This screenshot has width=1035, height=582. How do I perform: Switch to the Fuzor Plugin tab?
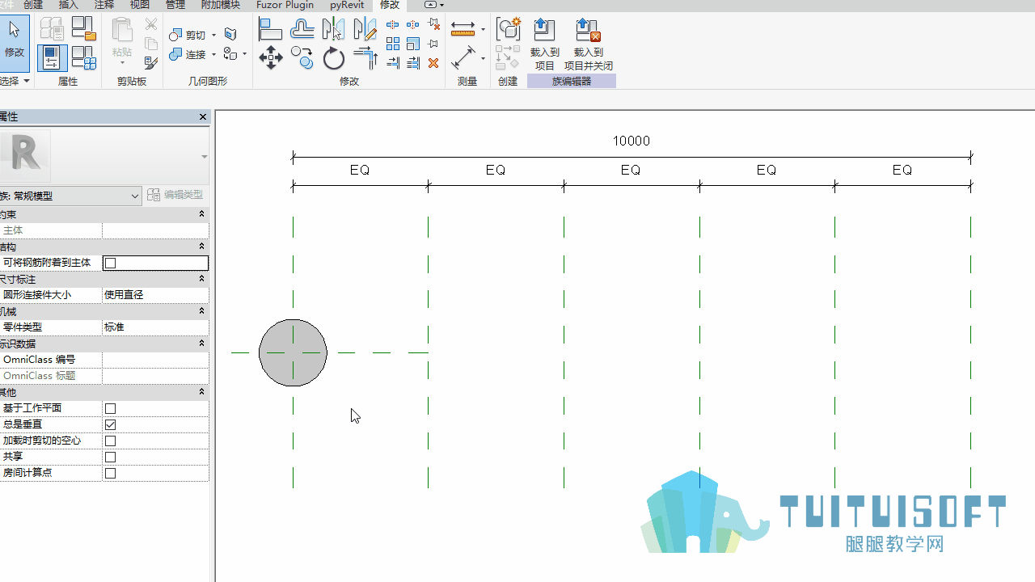point(285,5)
